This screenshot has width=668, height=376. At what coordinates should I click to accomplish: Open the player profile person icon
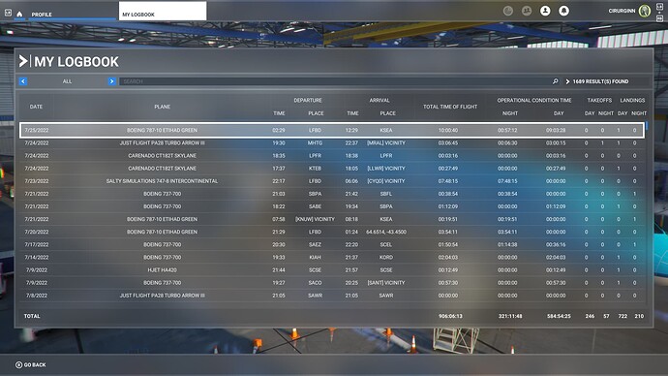(545, 11)
